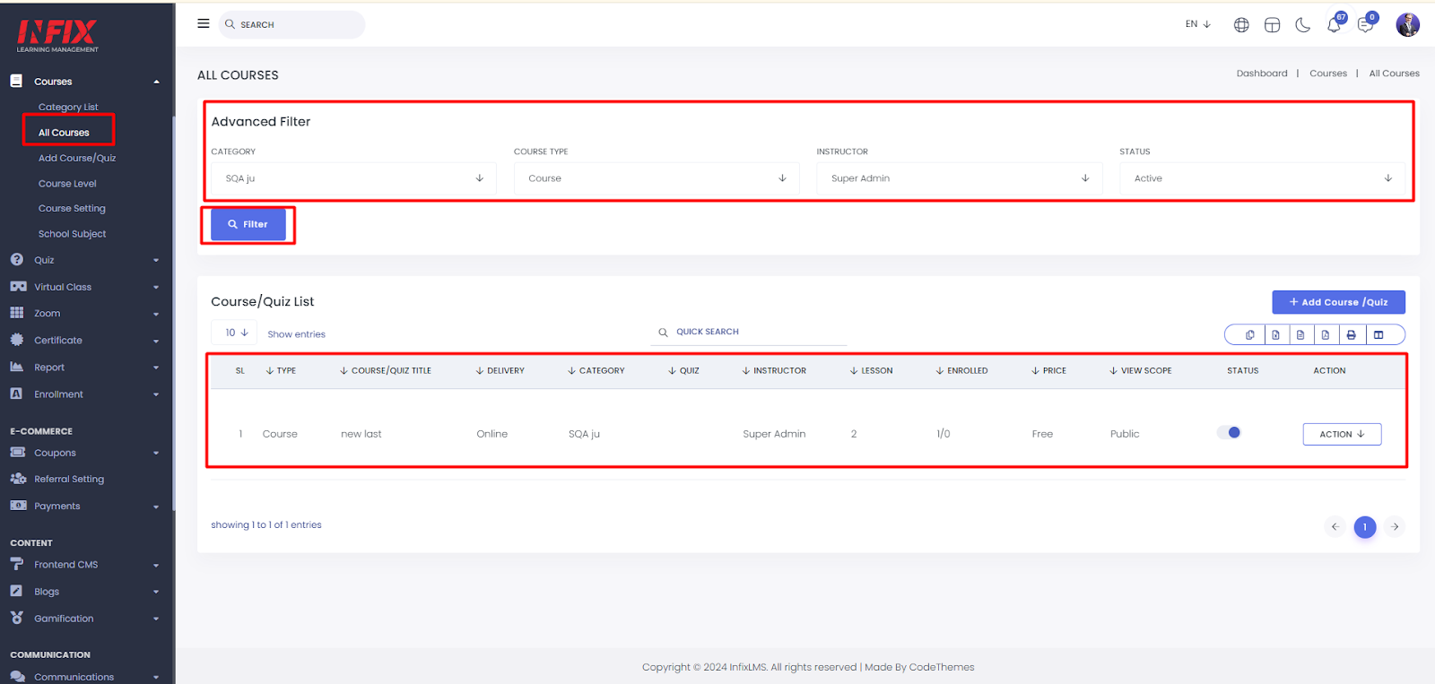Open Course Level sidebar item
Viewport: 1435px width, 684px height.
(x=67, y=184)
